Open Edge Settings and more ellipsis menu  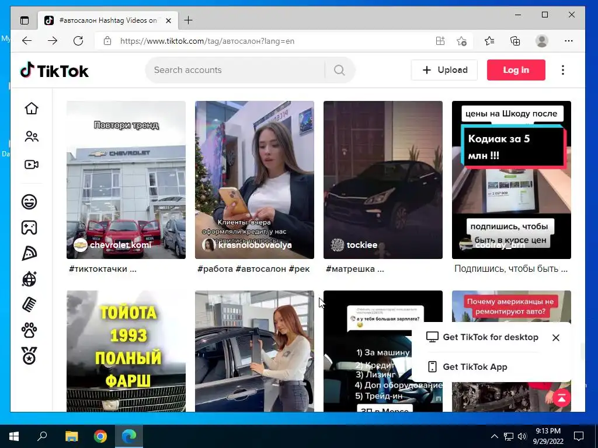point(568,41)
